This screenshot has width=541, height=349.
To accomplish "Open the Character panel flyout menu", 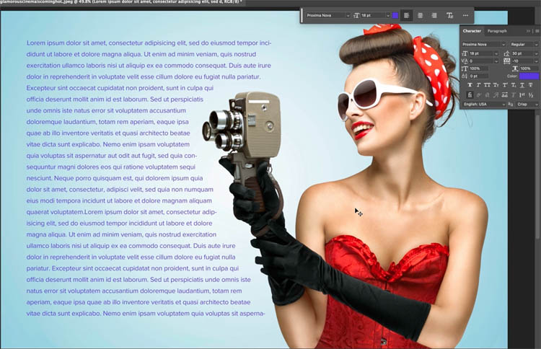I will (x=536, y=31).
